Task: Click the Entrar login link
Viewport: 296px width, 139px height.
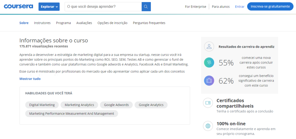Action: point(240,7)
